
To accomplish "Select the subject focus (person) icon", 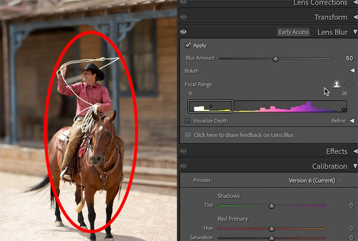I will click(x=337, y=84).
